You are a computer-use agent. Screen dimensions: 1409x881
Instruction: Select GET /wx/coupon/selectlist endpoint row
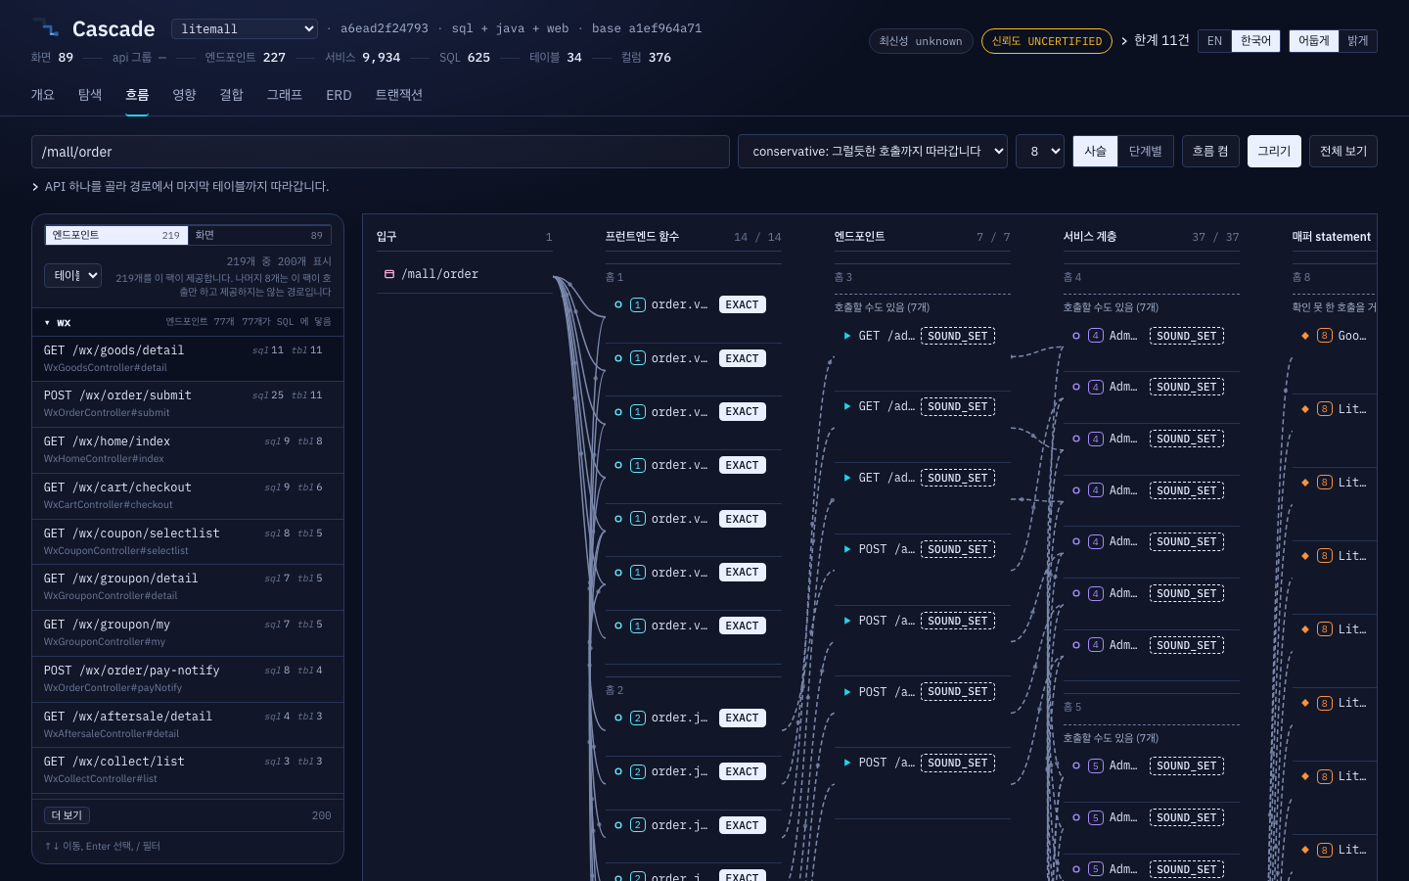(x=188, y=541)
